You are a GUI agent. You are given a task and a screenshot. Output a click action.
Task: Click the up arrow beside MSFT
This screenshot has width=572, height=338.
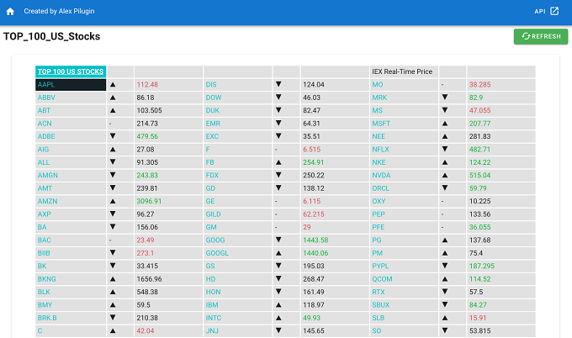tap(445, 124)
